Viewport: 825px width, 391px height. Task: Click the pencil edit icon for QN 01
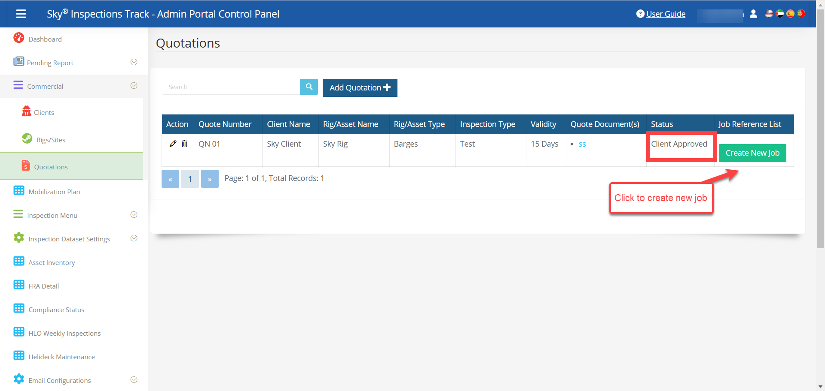(x=173, y=144)
